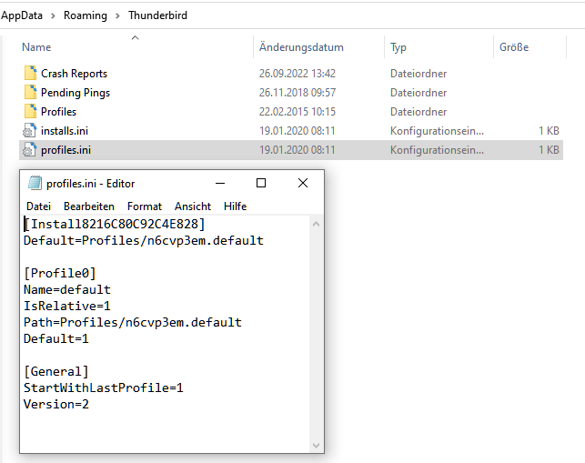Click '1 KB' size in profiles.ini row
Viewport: 585px width, 463px height.
coord(549,150)
